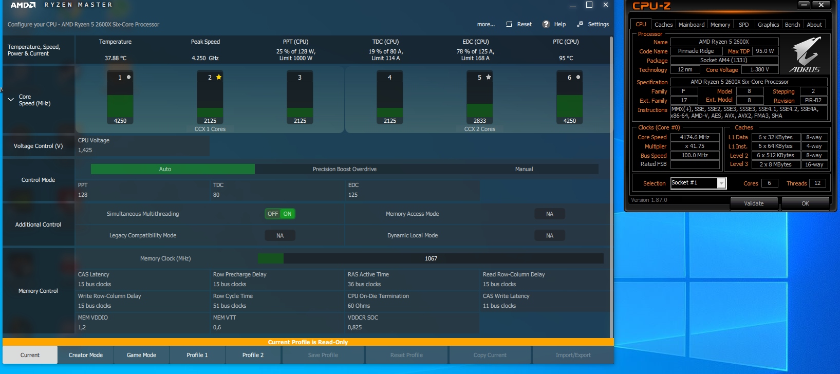Image resolution: width=840 pixels, height=374 pixels.
Task: Click the Reset icon in Ryzen Master
Action: pos(509,24)
